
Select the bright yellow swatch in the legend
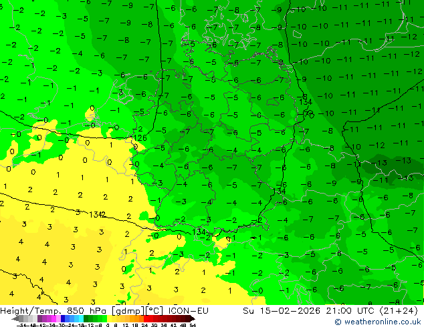[x=109, y=318]
